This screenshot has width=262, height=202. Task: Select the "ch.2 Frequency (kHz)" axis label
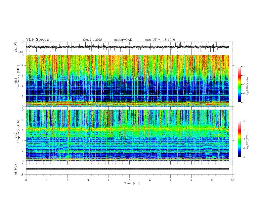coord(17,131)
